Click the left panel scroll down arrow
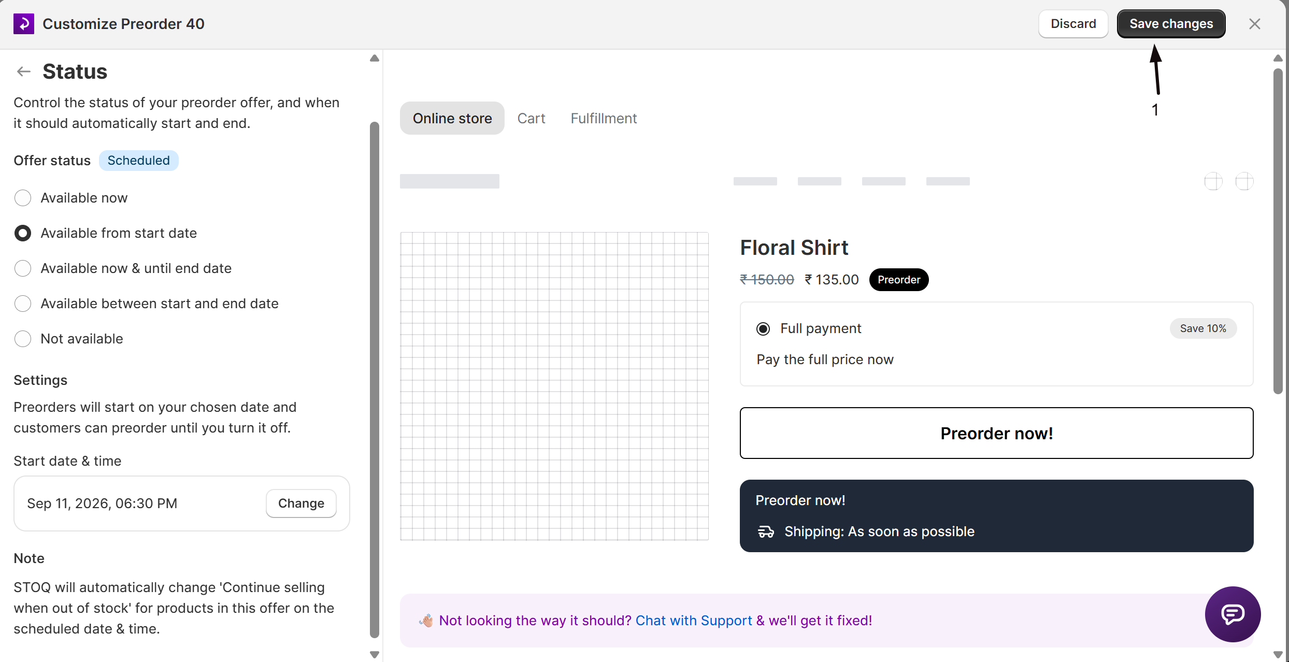 click(x=375, y=655)
